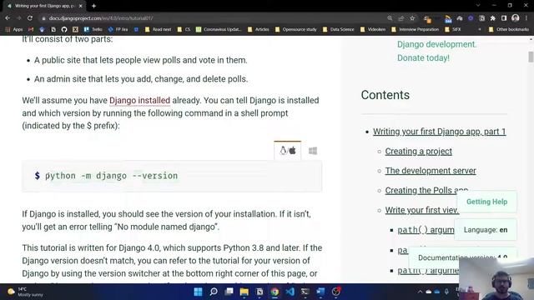Open the 'Coronavirus Updat...' bookmark
Image resolution: width=534 pixels, height=300 pixels.
pyautogui.click(x=219, y=30)
